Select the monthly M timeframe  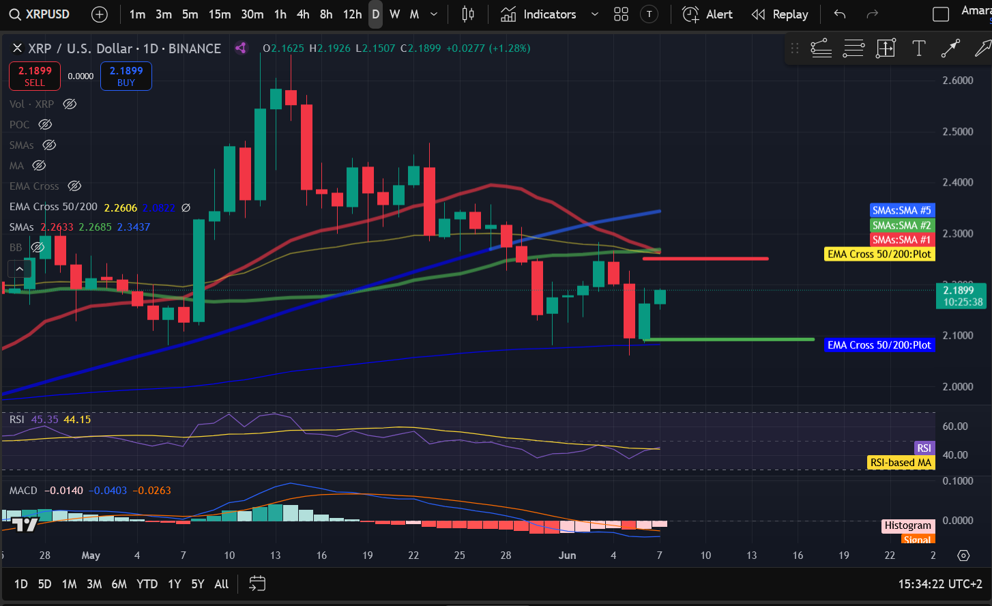pos(414,14)
